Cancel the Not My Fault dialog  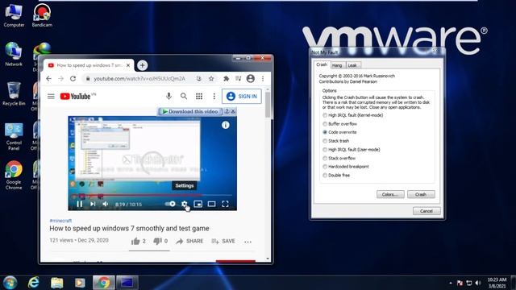tap(427, 211)
